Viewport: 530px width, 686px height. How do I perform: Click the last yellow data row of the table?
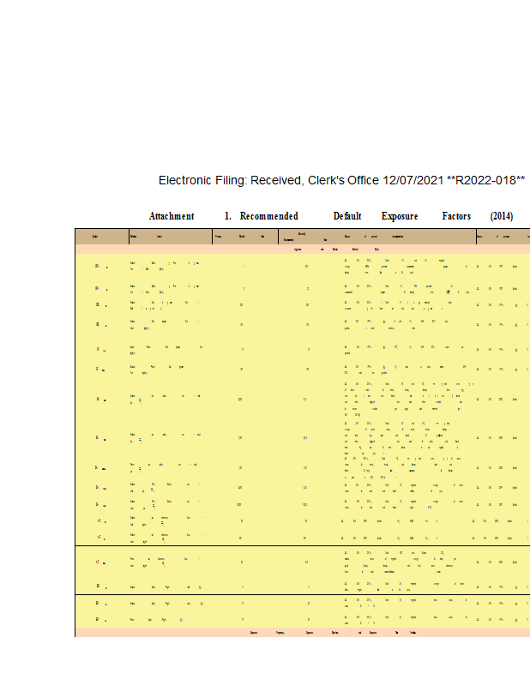click(x=300, y=618)
